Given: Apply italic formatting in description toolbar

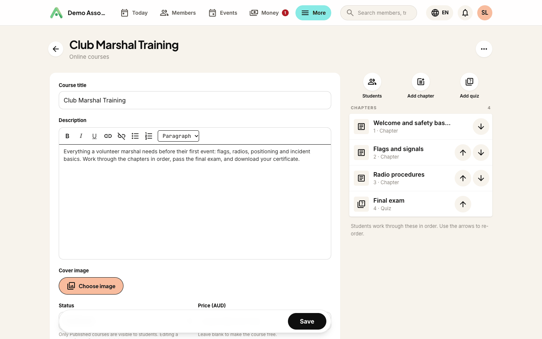Looking at the screenshot, I should point(81,136).
